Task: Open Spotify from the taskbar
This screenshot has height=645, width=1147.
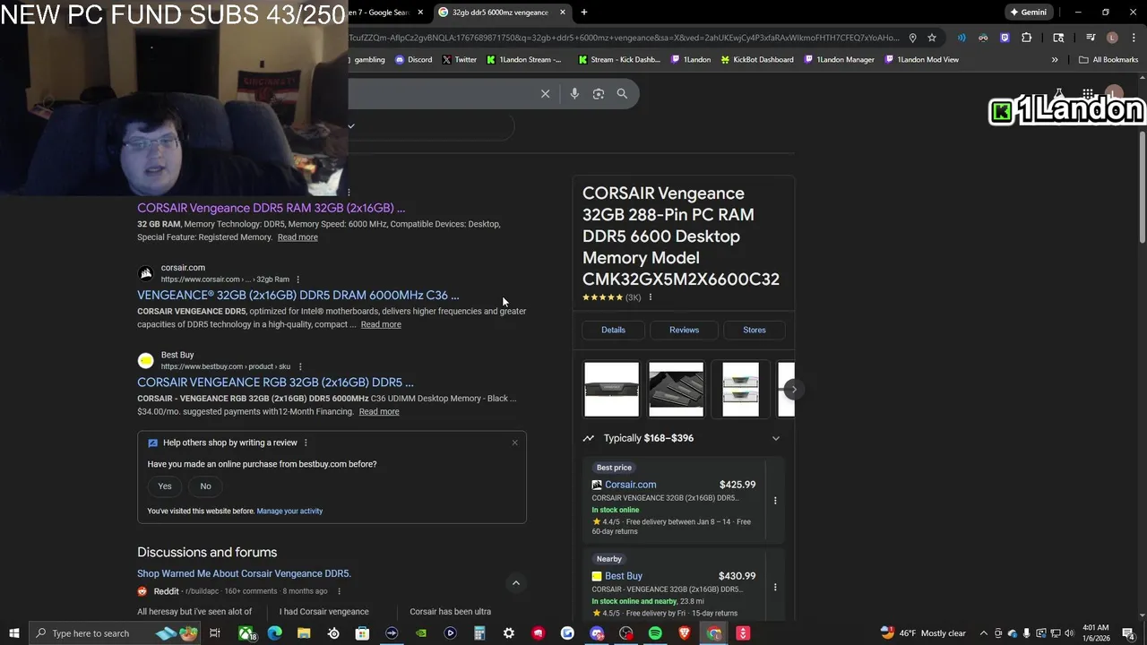Action: pos(655,633)
